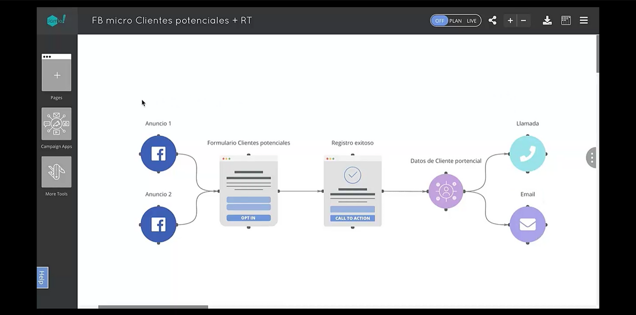Select the Anuncio 1 Facebook node
The height and width of the screenshot is (315, 636).
coord(158,154)
